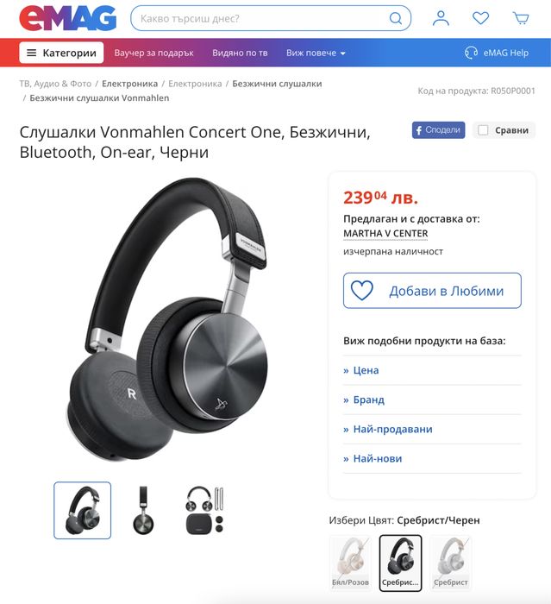Open the user account icon

point(441,18)
